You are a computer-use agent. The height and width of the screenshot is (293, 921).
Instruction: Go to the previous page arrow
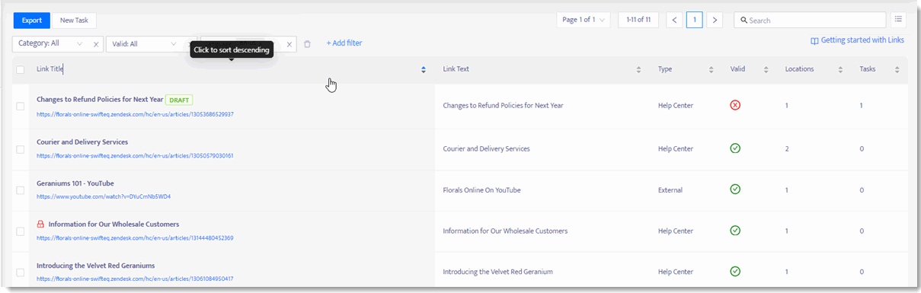(x=674, y=21)
